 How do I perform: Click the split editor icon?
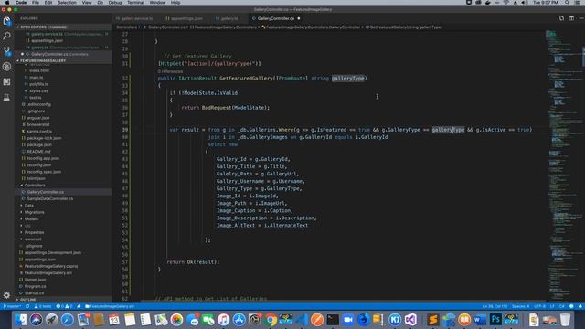(x=571, y=18)
